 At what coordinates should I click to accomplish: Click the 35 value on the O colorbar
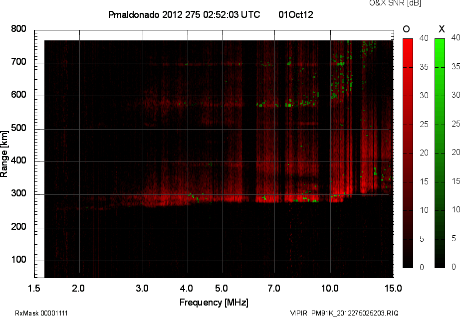(424, 67)
